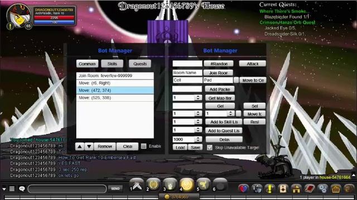Move selected command up with arrow button
The width and height of the screenshot is (357, 200).
coord(80,147)
